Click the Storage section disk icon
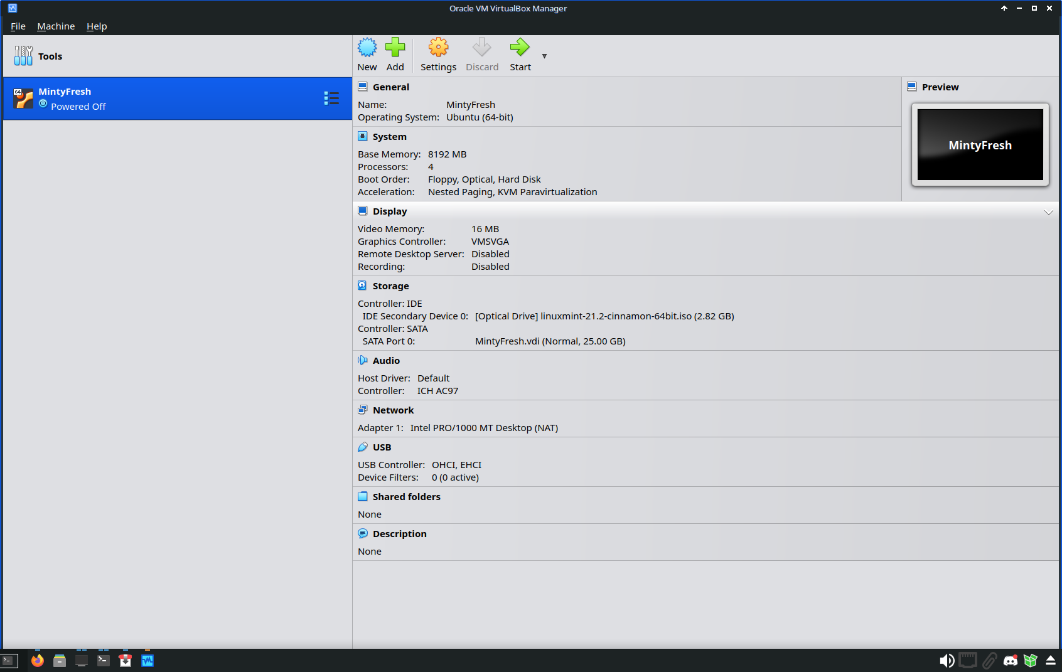1062x672 pixels. click(363, 285)
